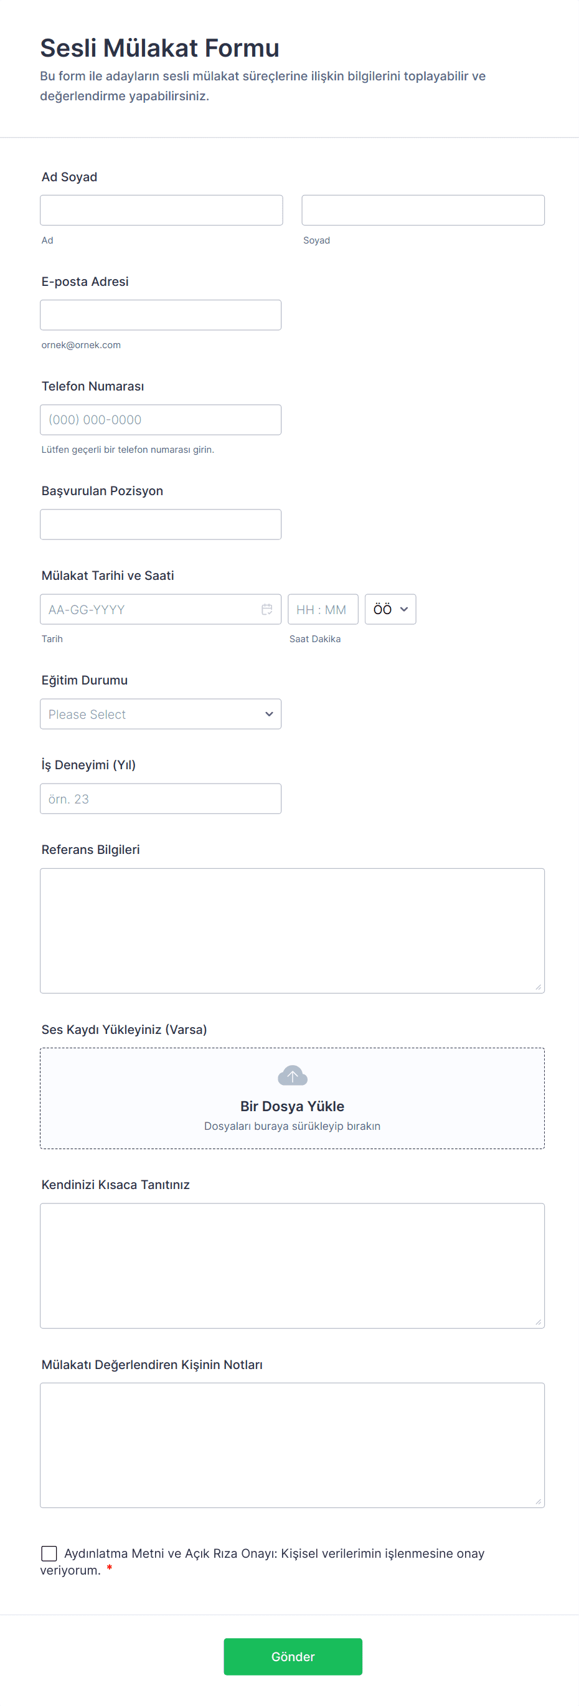Click the AA-GG-YYYY date input

coord(149,609)
